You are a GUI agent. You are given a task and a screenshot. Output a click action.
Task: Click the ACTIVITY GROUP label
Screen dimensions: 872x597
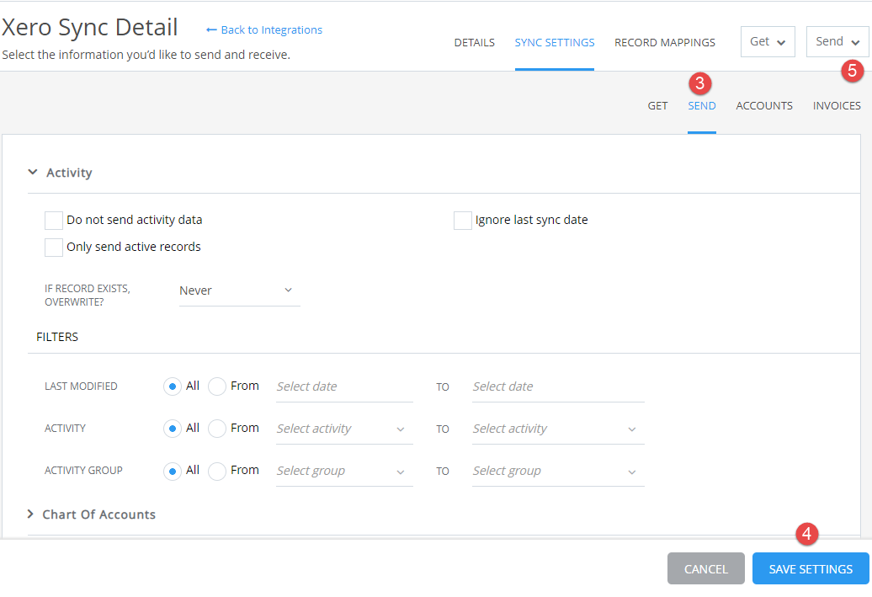click(x=83, y=471)
